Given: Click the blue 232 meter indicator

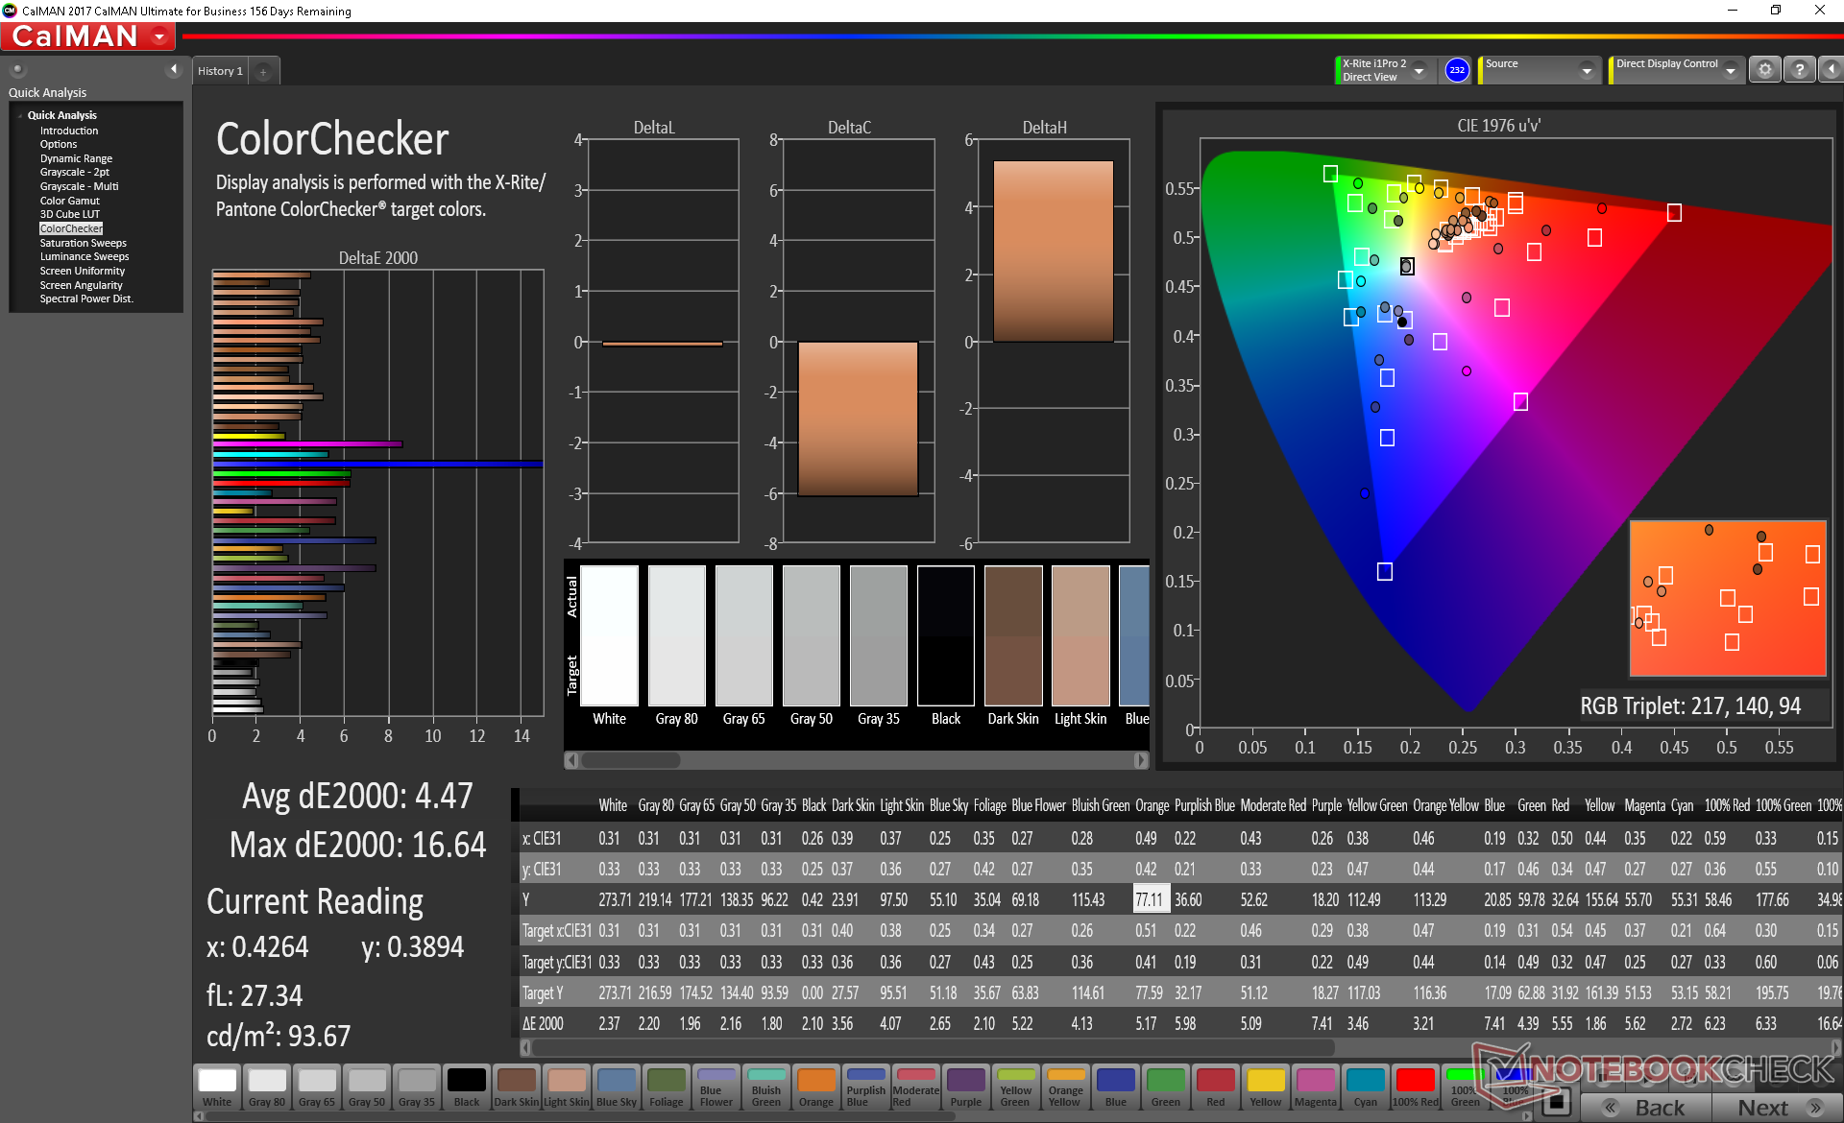Looking at the screenshot, I should tap(1456, 70).
